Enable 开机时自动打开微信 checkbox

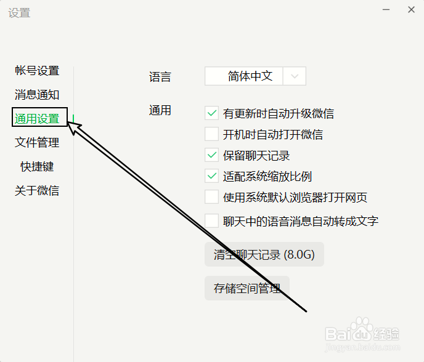coord(212,134)
